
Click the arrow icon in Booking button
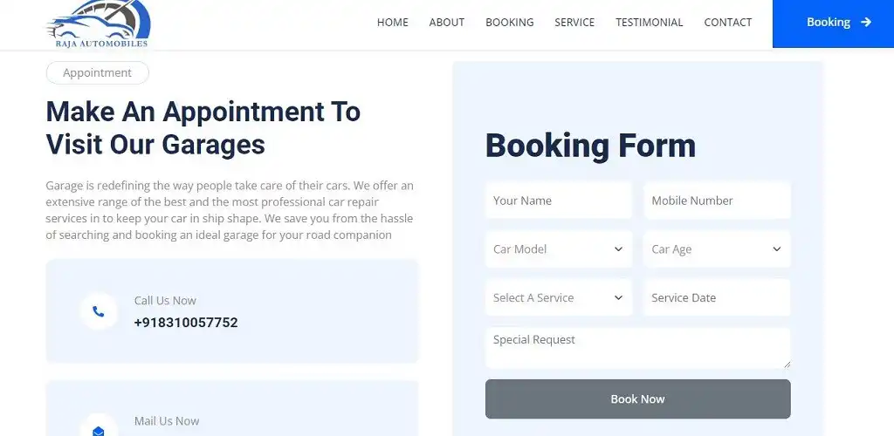866,23
